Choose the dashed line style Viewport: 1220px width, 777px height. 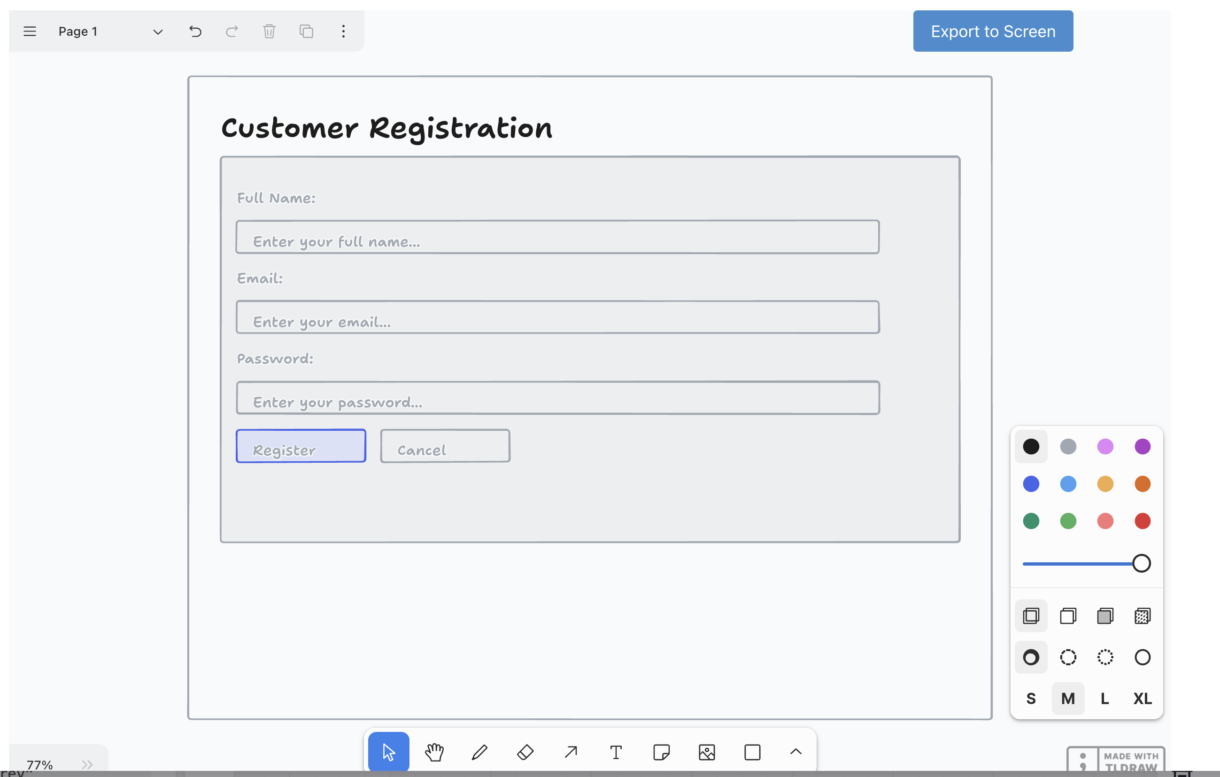[1068, 657]
